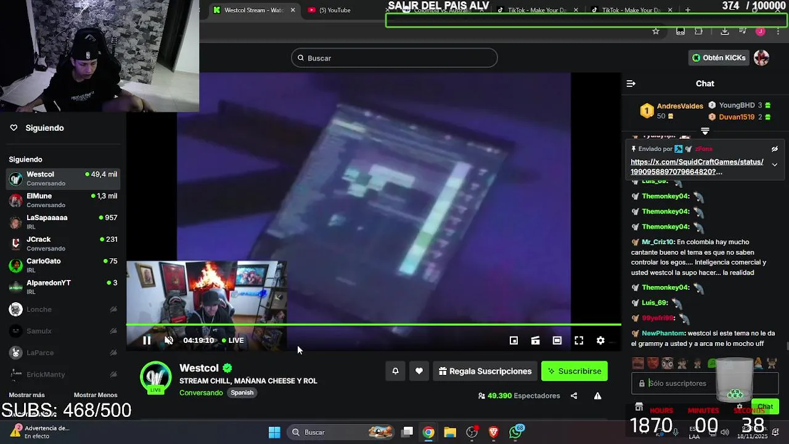
Task: Click Obtén KICKs button
Action: click(x=719, y=58)
